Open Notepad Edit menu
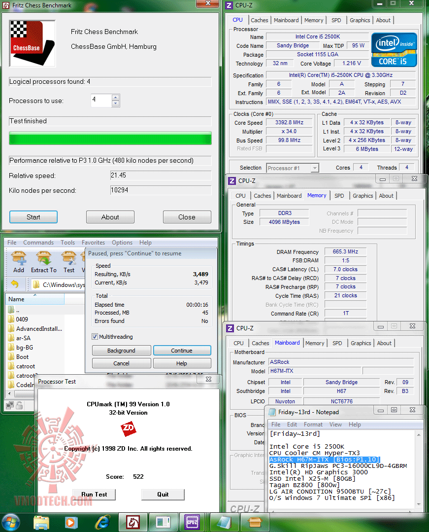Image resolution: width=429 pixels, height=532 pixels. 292,425
